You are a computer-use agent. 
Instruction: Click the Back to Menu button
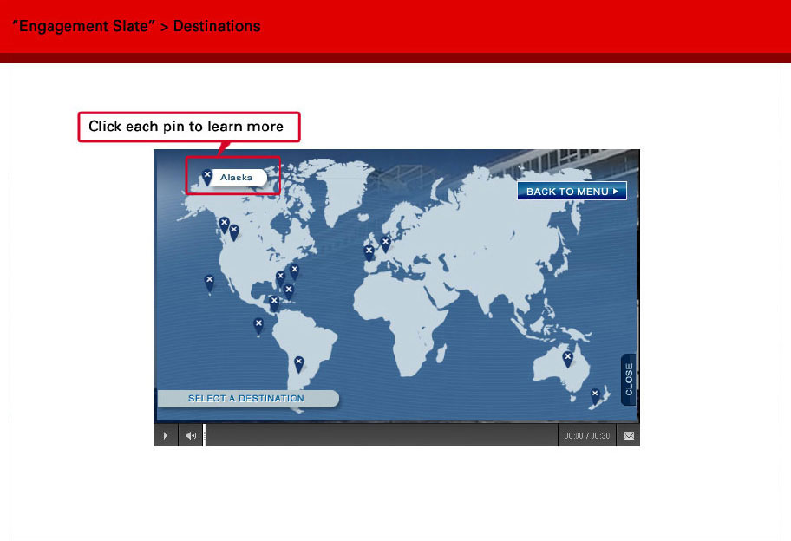click(572, 191)
